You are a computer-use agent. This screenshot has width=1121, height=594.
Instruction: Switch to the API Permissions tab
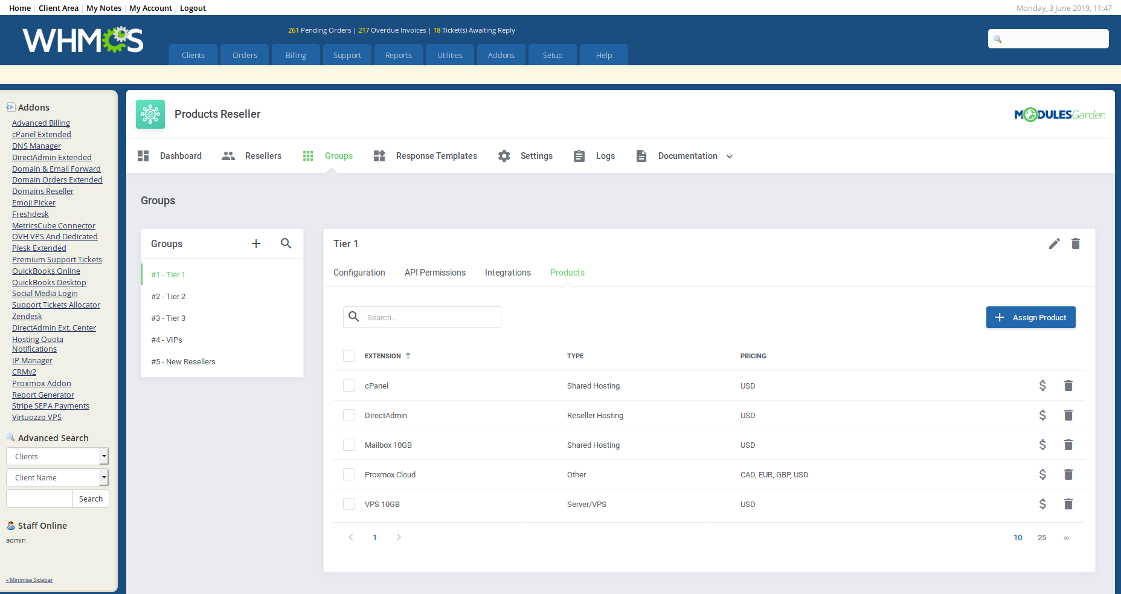[435, 273]
